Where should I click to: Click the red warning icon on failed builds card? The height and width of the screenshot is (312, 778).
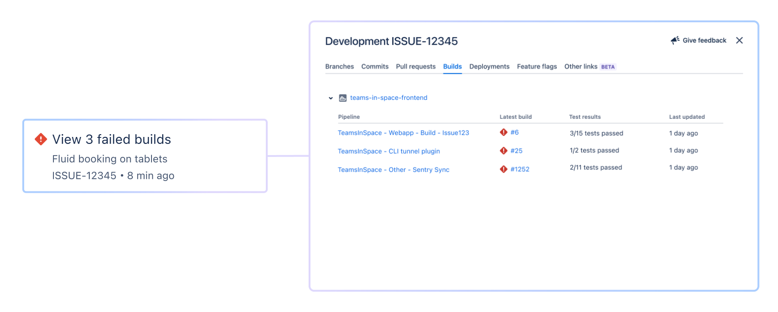pyautogui.click(x=41, y=139)
